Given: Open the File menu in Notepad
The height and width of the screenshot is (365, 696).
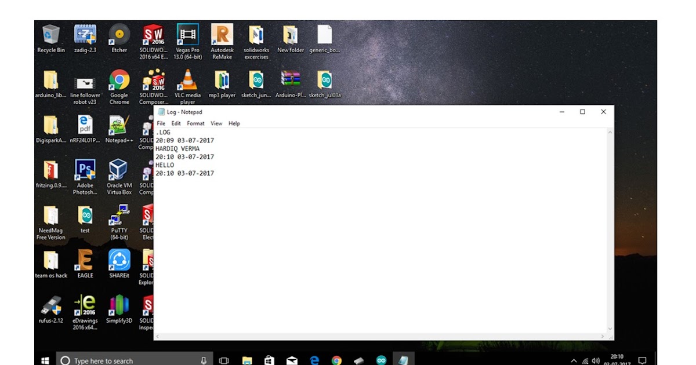Looking at the screenshot, I should click(x=161, y=123).
